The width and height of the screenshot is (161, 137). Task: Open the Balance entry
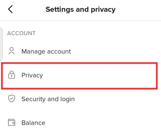coord(80,123)
